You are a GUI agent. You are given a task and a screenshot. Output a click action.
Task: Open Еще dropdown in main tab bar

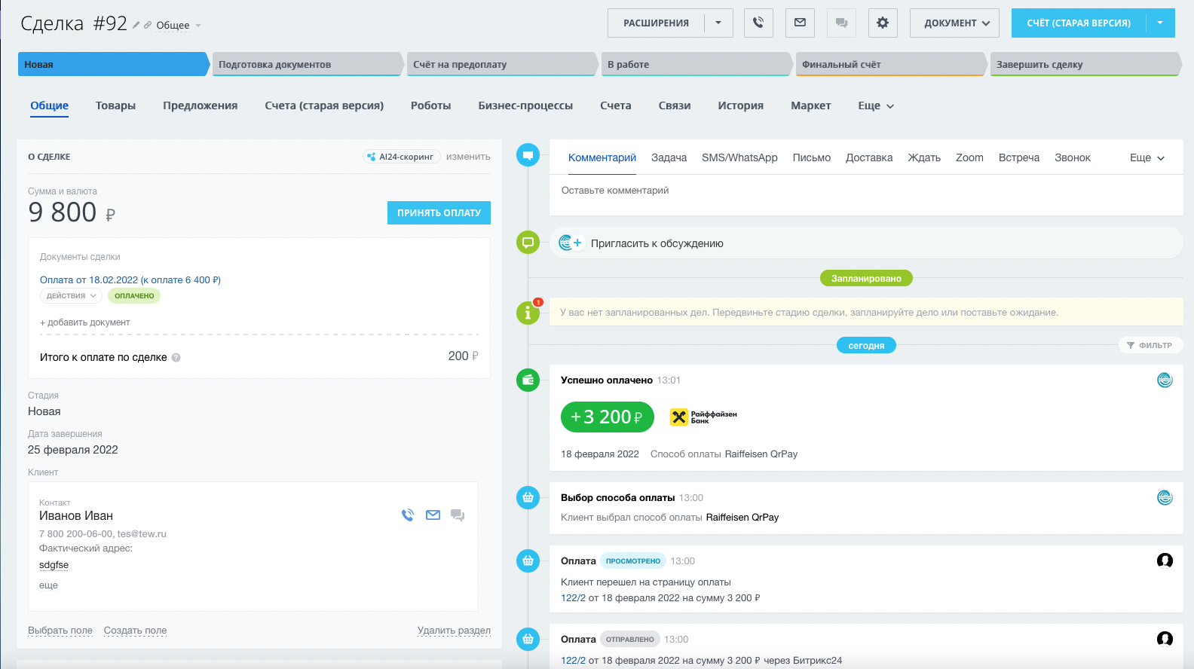[x=875, y=106]
